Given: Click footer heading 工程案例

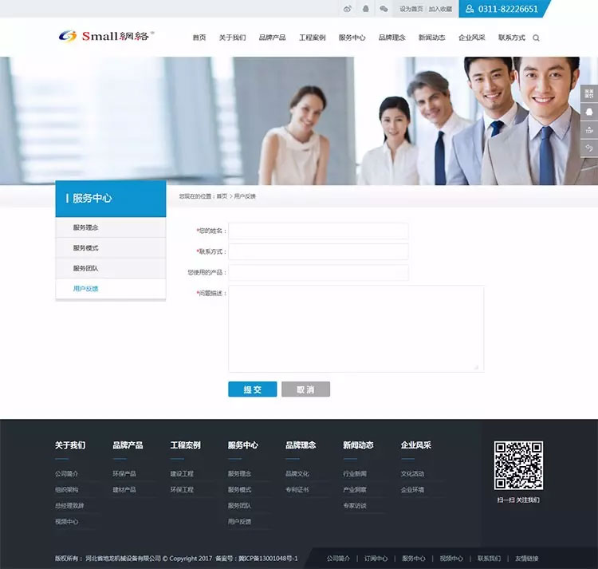Looking at the screenshot, I should tap(185, 445).
